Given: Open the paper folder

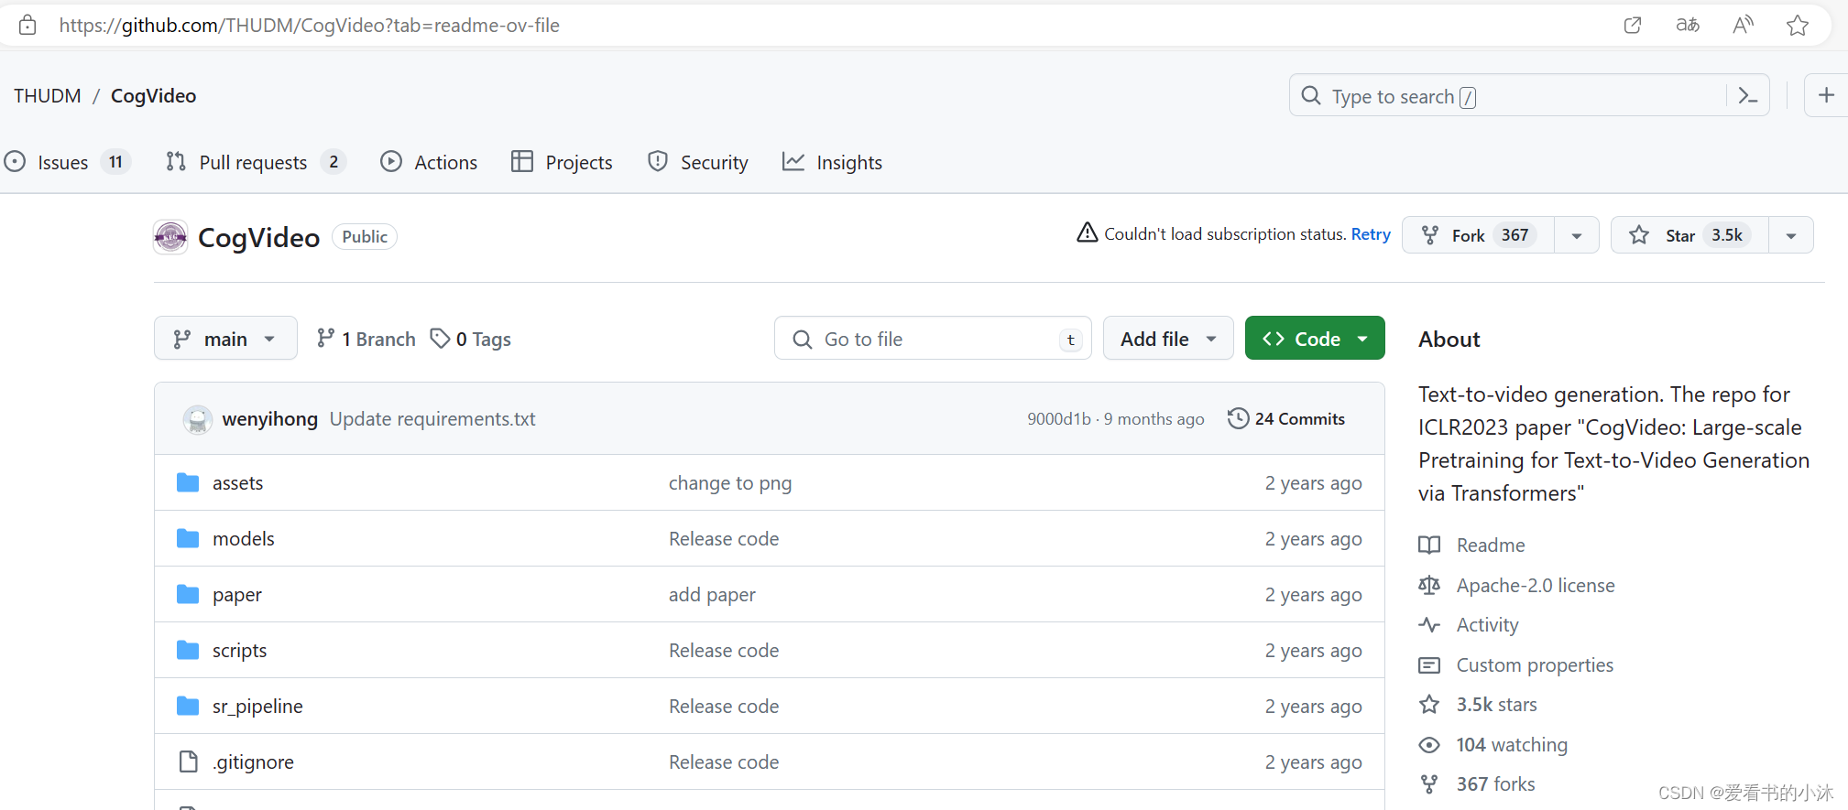Looking at the screenshot, I should tap(236, 595).
